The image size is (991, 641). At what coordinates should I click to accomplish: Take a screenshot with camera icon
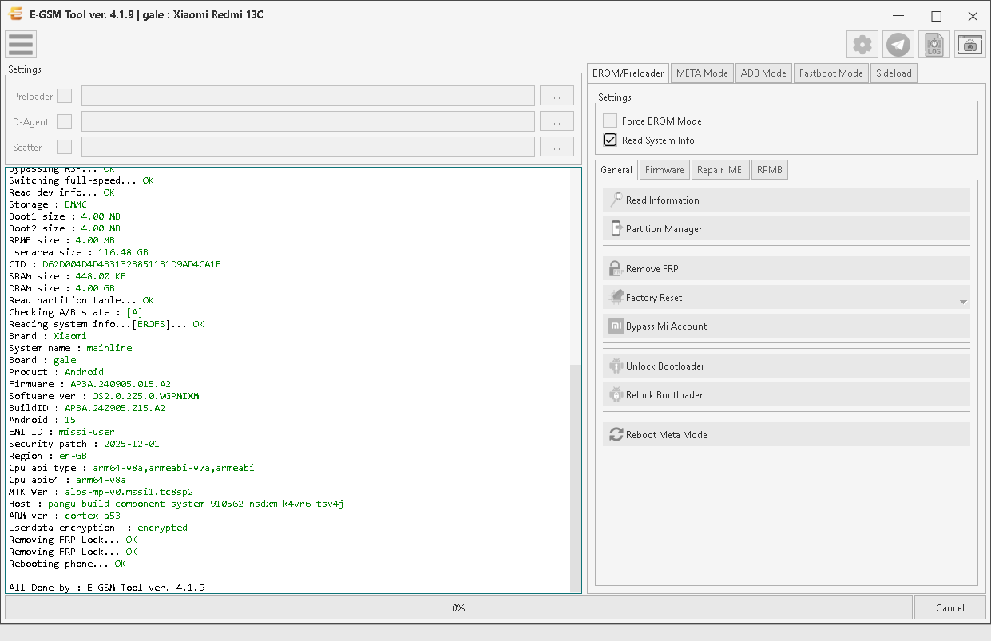click(970, 45)
